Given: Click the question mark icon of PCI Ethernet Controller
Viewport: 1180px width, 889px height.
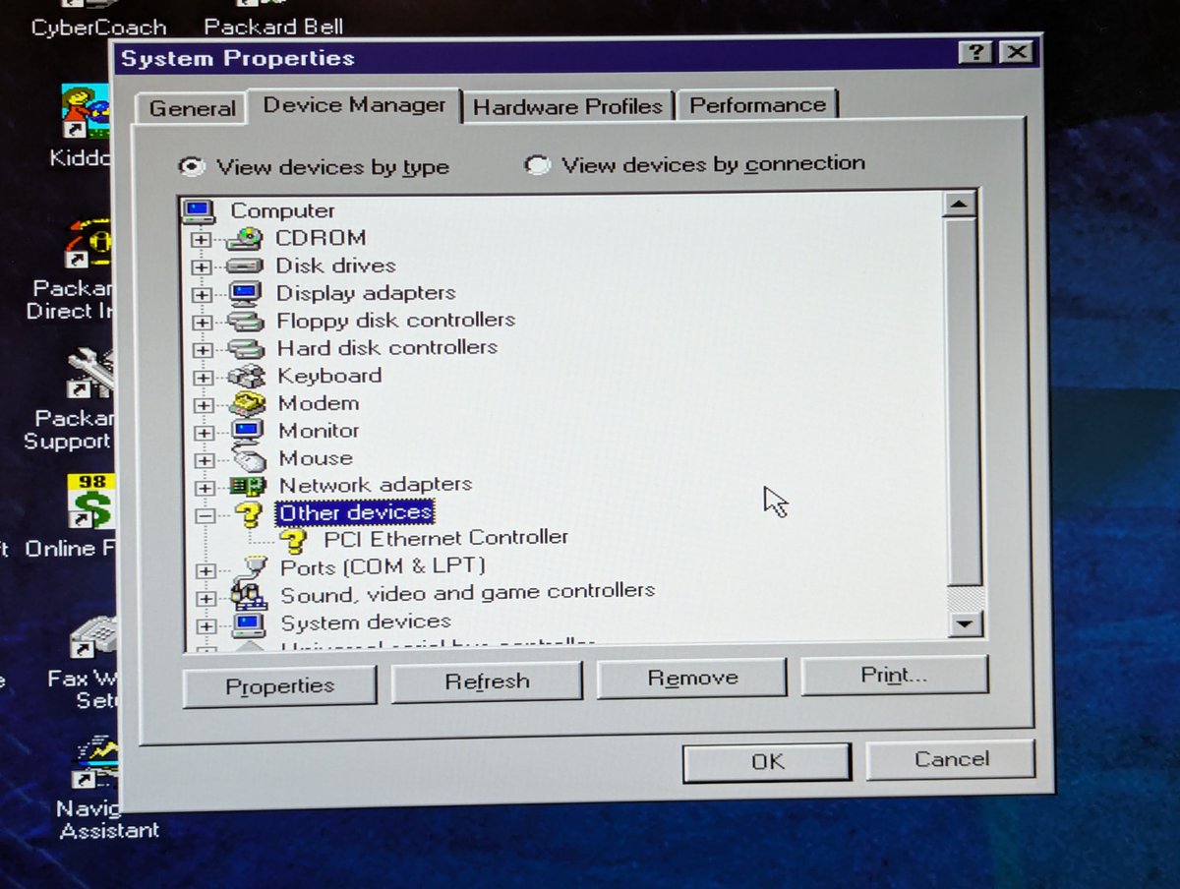Looking at the screenshot, I should (x=293, y=540).
